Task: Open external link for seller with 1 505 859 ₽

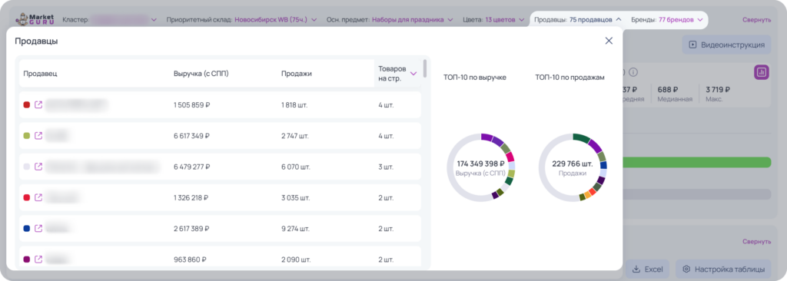Action: tap(38, 105)
